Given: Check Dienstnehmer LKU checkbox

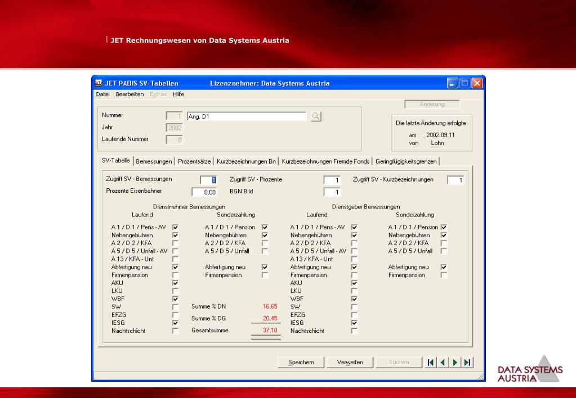Looking at the screenshot, I should 175,291.
